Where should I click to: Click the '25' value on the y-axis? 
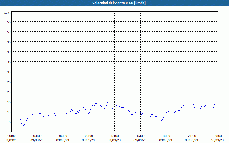click(9, 82)
